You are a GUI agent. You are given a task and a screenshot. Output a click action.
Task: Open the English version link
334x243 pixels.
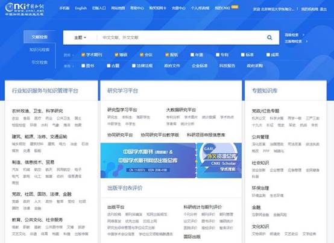pos(81,8)
